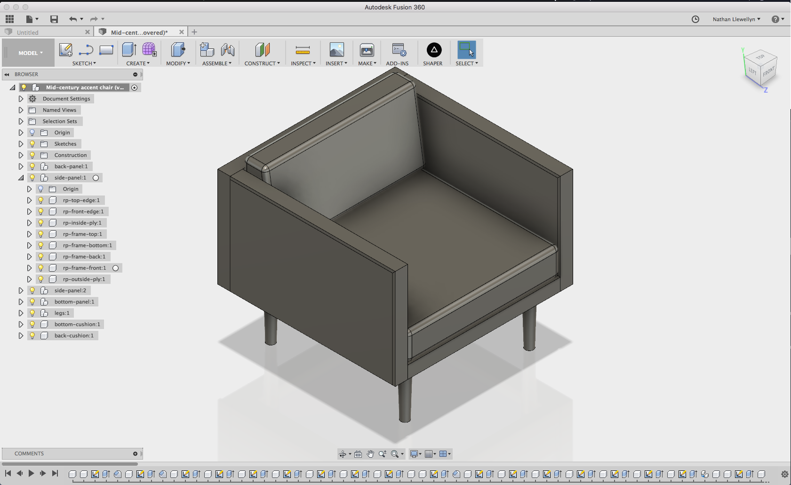Click the 3D Print make icon
Image resolution: width=791 pixels, height=485 pixels.
(367, 50)
